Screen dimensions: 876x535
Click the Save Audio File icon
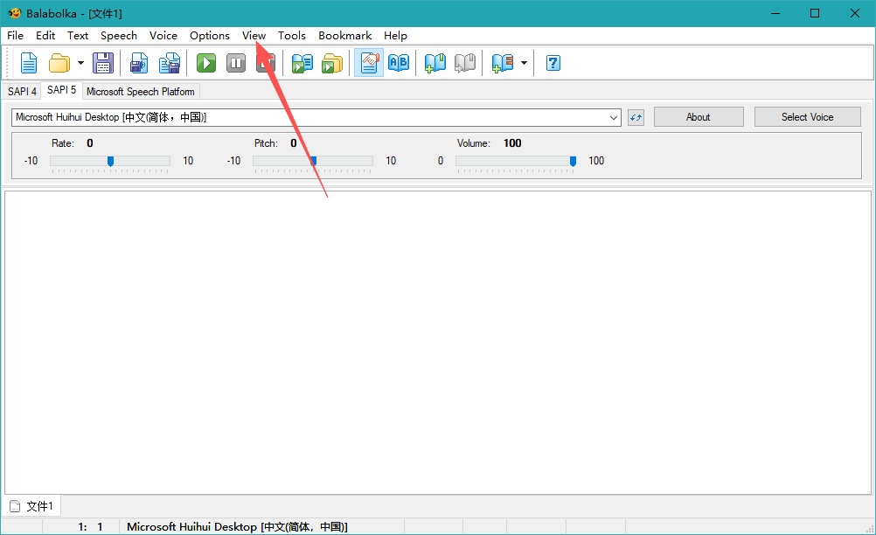coord(139,63)
